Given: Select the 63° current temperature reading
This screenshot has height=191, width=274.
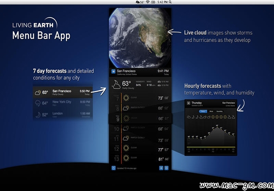Looking at the screenshot, I should (x=126, y=84).
